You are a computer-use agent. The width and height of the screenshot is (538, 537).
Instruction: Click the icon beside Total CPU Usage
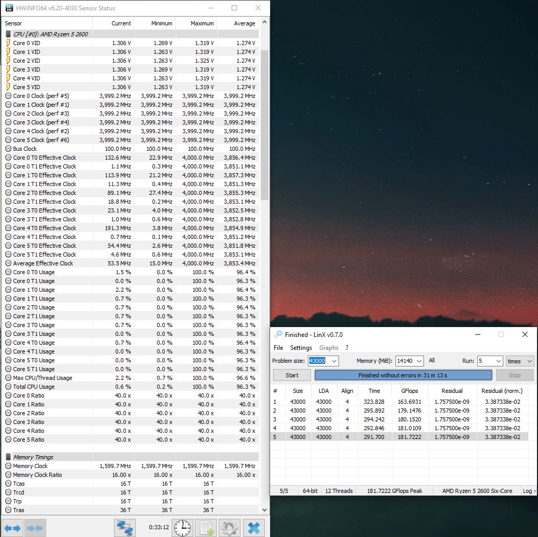coord(8,386)
